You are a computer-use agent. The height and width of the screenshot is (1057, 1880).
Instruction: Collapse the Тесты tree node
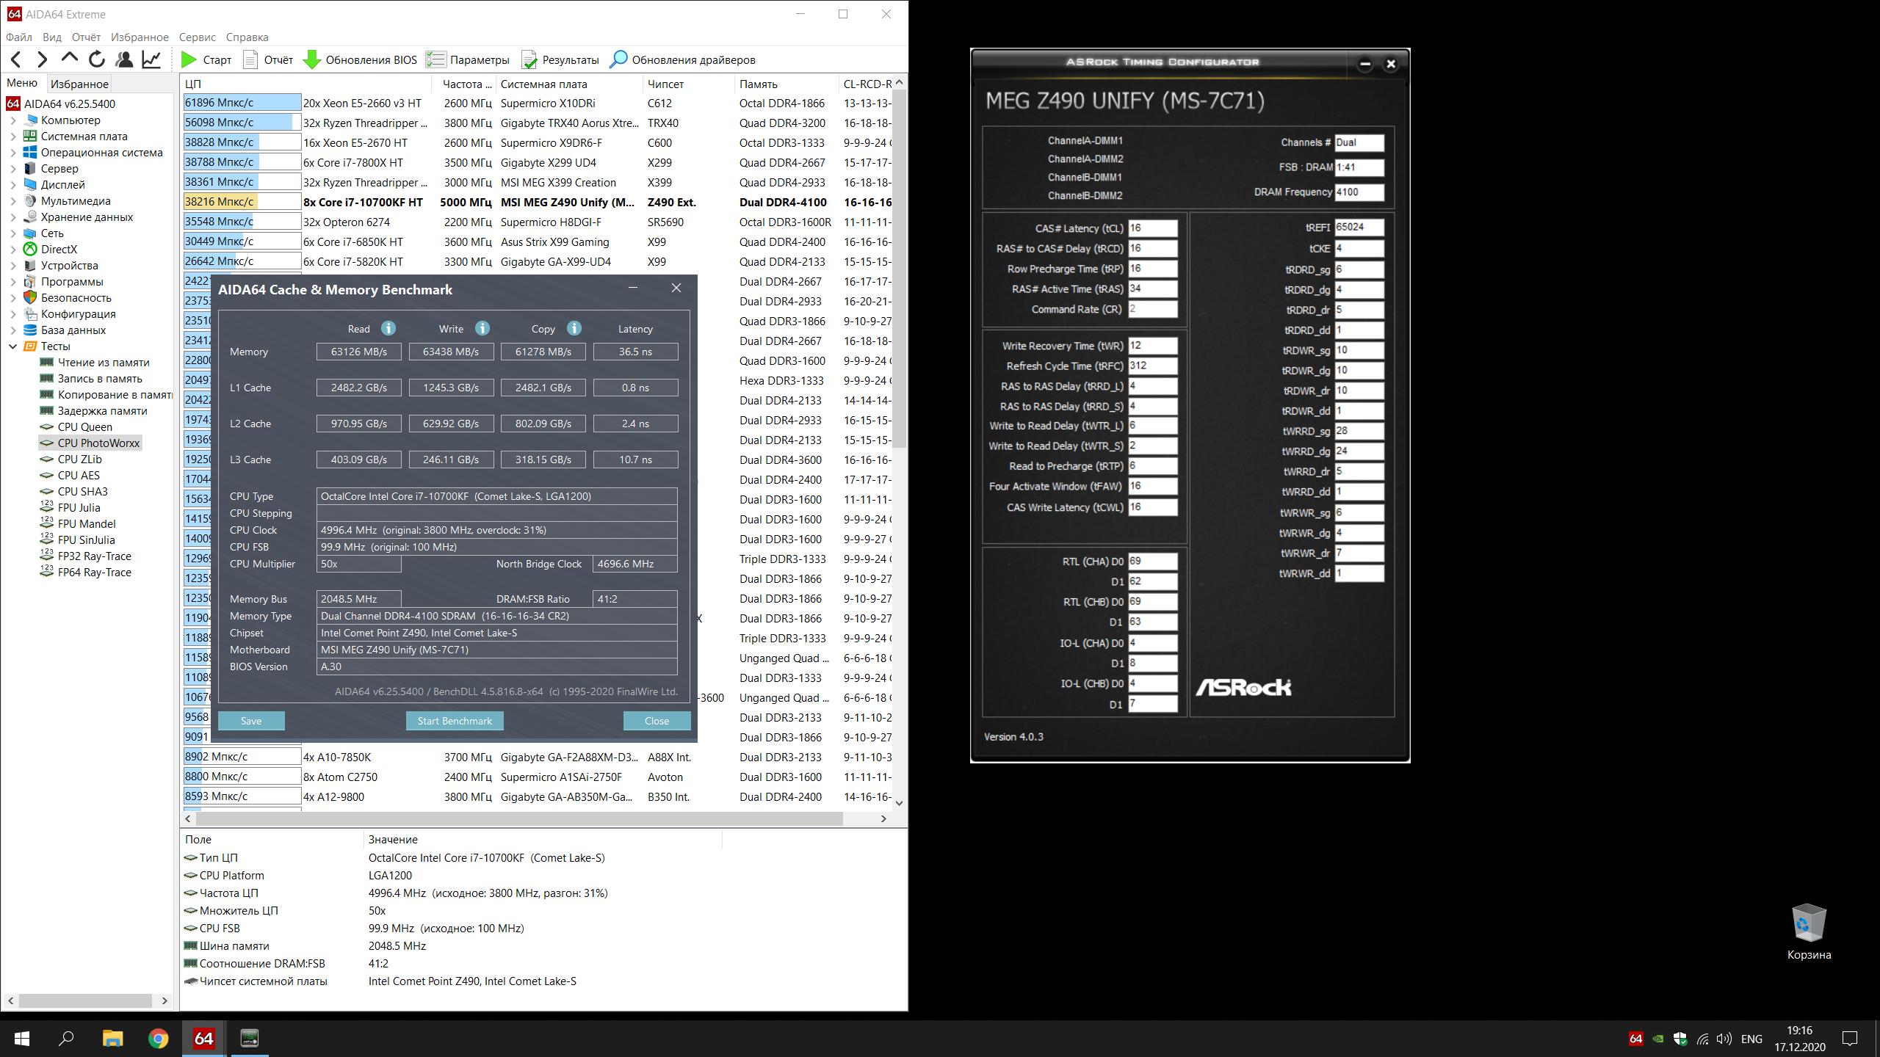coord(13,346)
